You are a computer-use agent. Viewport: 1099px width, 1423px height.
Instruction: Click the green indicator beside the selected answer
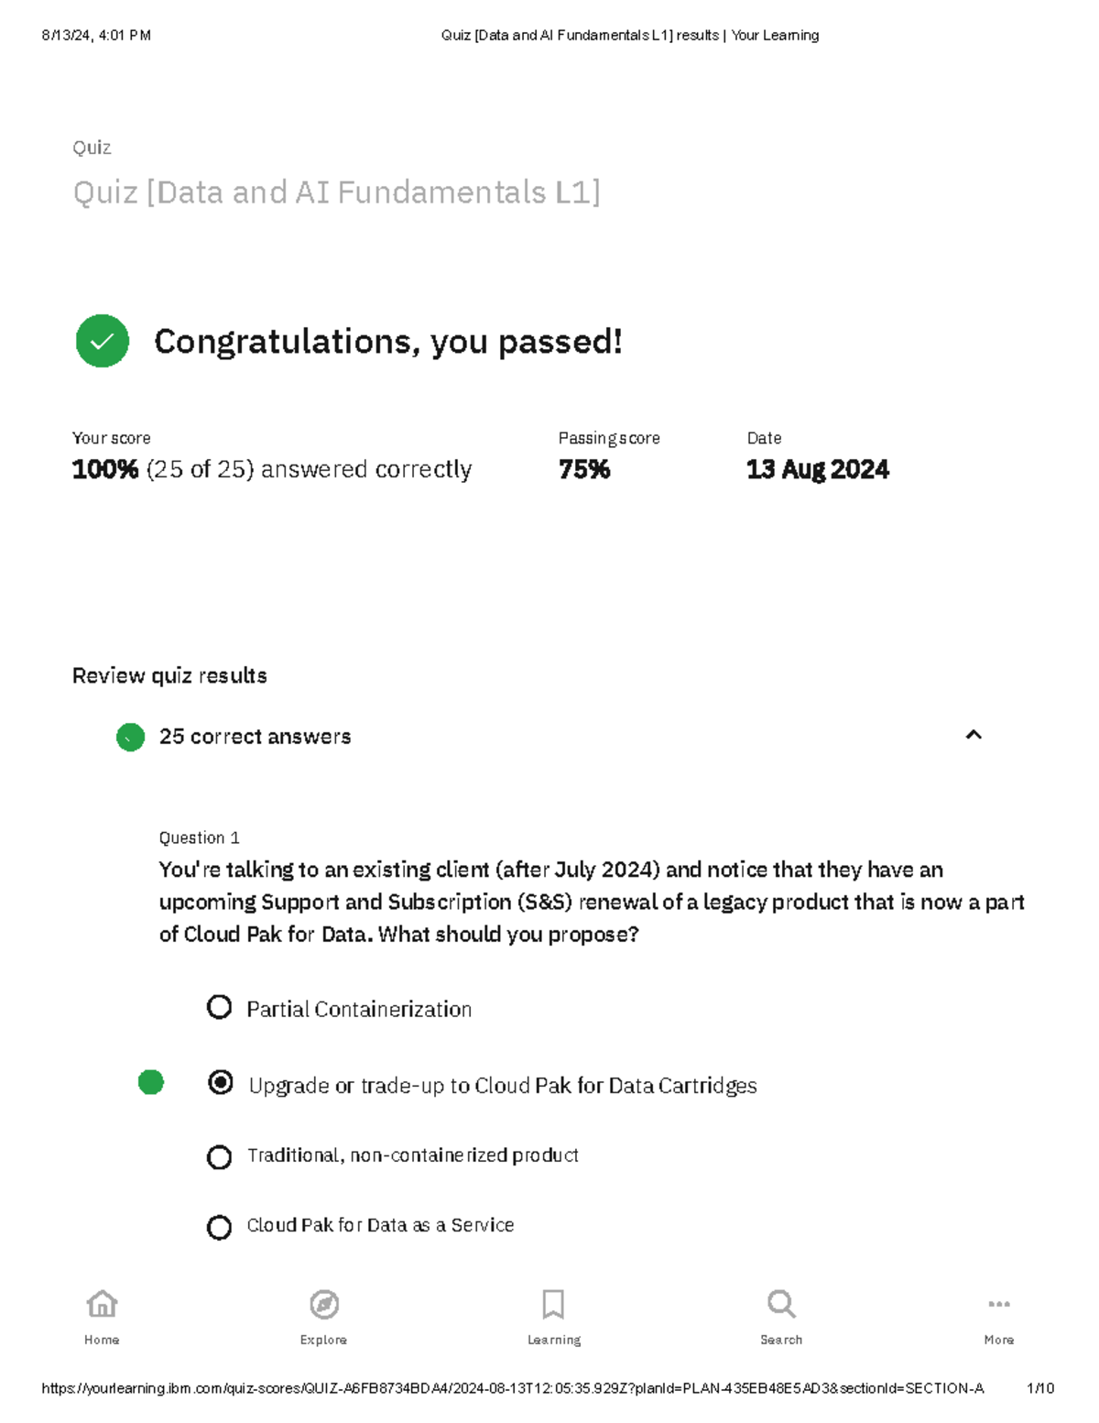pos(151,1082)
